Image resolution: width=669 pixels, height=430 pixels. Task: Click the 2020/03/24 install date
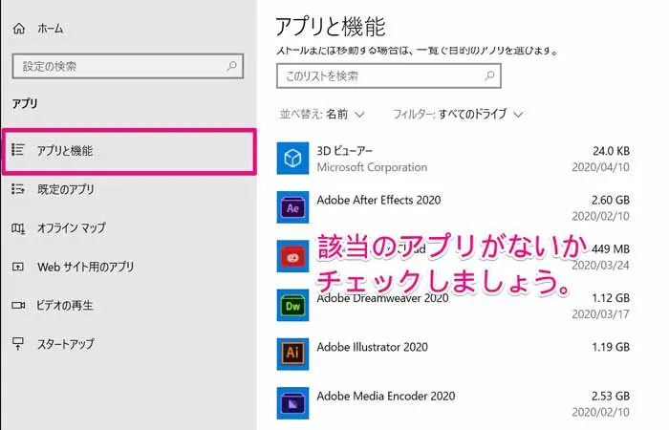pyautogui.click(x=601, y=266)
